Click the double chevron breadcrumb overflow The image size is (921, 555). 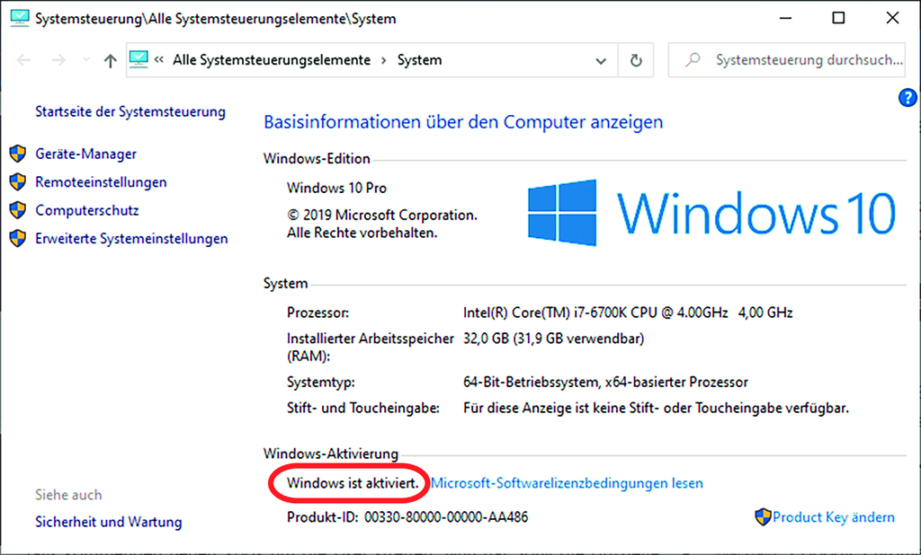click(x=158, y=59)
